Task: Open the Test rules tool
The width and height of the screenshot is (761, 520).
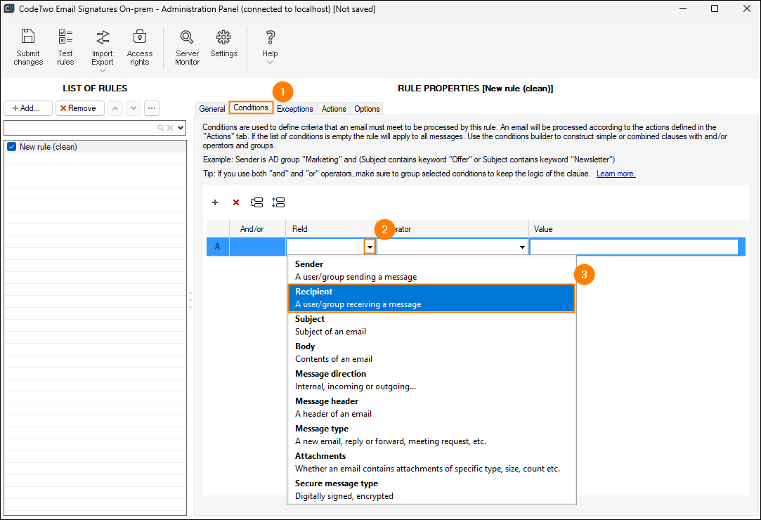Action: pyautogui.click(x=65, y=46)
